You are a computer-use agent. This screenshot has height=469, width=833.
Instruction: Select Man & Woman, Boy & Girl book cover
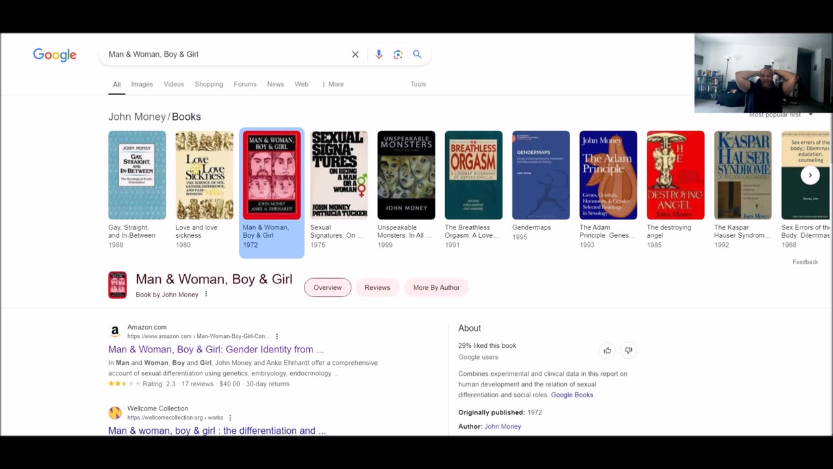pos(272,175)
